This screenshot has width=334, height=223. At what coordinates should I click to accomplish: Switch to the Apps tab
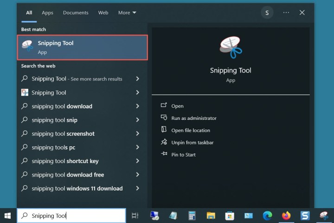[47, 13]
